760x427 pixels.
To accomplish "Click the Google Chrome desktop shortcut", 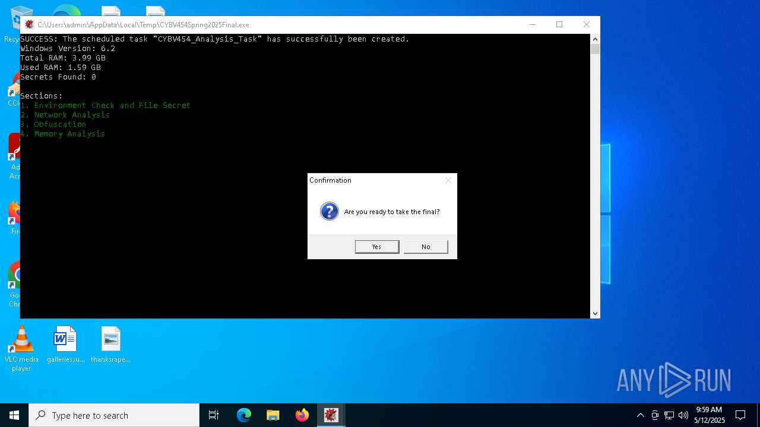I will pos(13,283).
